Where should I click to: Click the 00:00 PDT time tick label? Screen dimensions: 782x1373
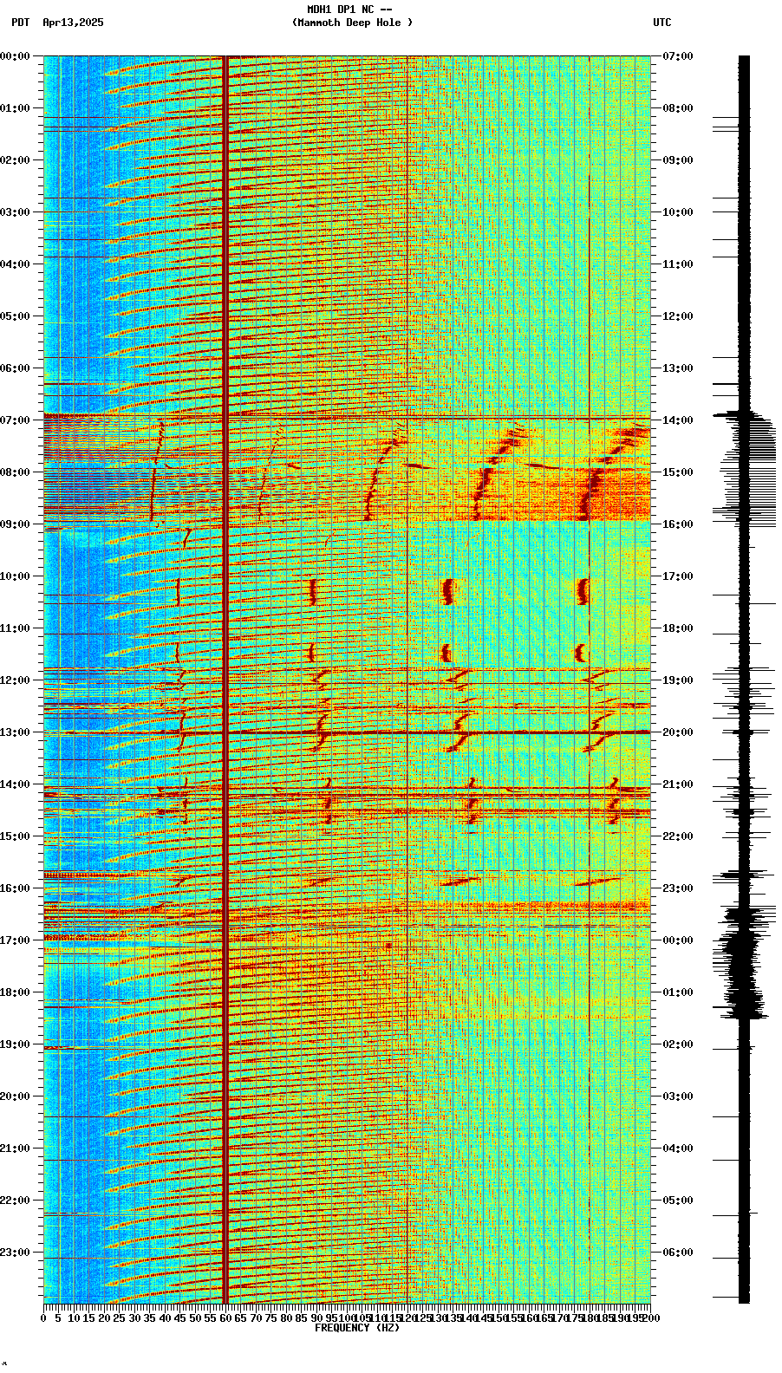tap(15, 56)
